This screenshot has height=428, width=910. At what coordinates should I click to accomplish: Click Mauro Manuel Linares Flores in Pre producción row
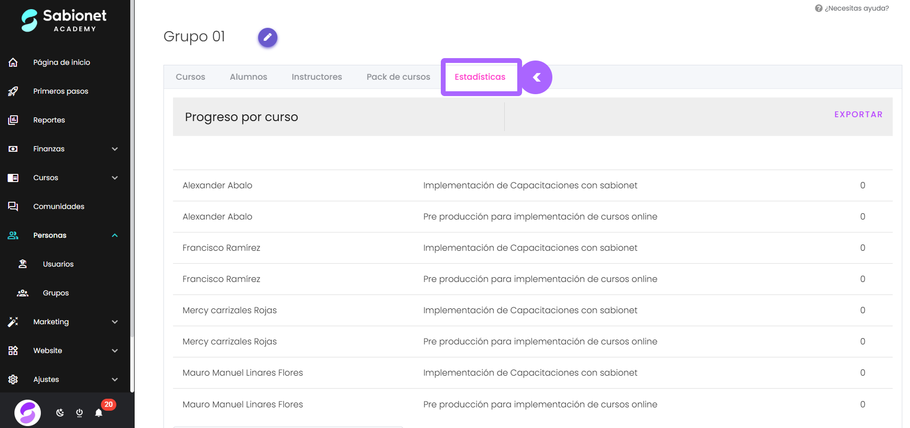pos(243,404)
